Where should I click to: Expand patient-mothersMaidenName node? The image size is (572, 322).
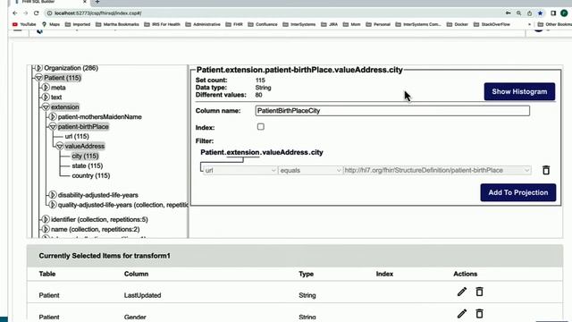tap(53, 117)
